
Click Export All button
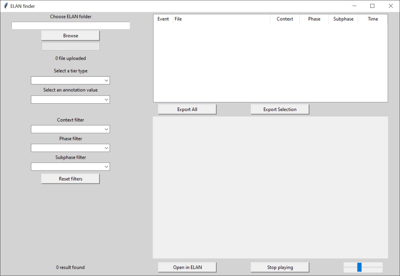pos(187,109)
